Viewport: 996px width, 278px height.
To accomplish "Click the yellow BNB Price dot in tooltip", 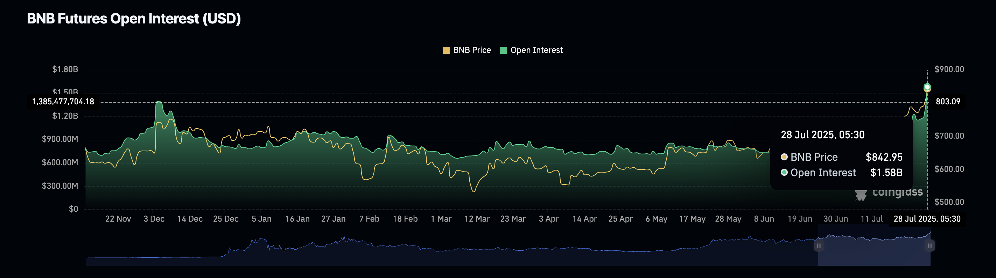I will pyautogui.click(x=784, y=157).
